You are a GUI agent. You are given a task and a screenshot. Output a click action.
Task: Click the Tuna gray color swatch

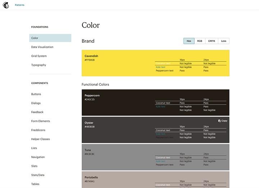(x=155, y=157)
